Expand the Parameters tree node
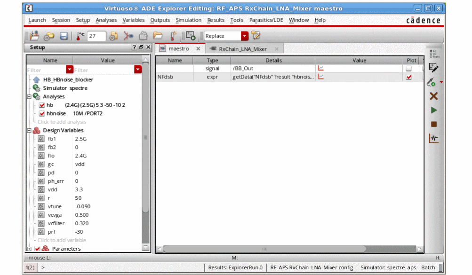Image resolution: width=472 pixels, height=275 pixels. coord(29,249)
